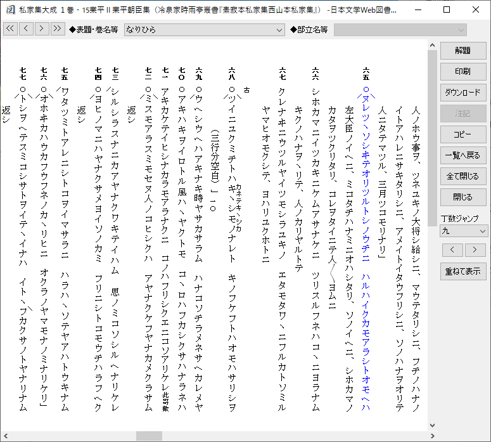Jump to the last page with >> button

(58, 29)
